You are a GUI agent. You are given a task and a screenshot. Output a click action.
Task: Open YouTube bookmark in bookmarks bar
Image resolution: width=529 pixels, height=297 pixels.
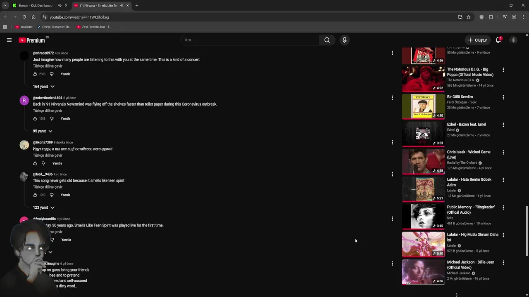(x=24, y=27)
